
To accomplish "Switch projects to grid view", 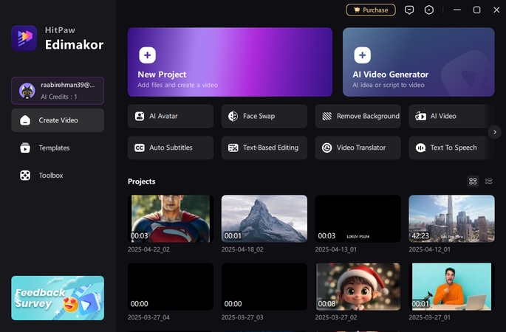I will click(473, 181).
